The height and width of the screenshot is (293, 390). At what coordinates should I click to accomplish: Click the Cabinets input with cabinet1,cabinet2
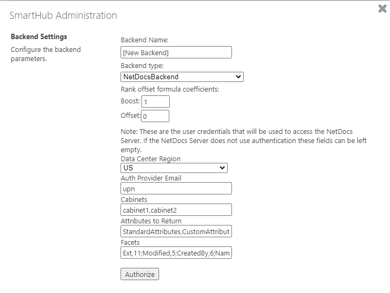coord(176,210)
